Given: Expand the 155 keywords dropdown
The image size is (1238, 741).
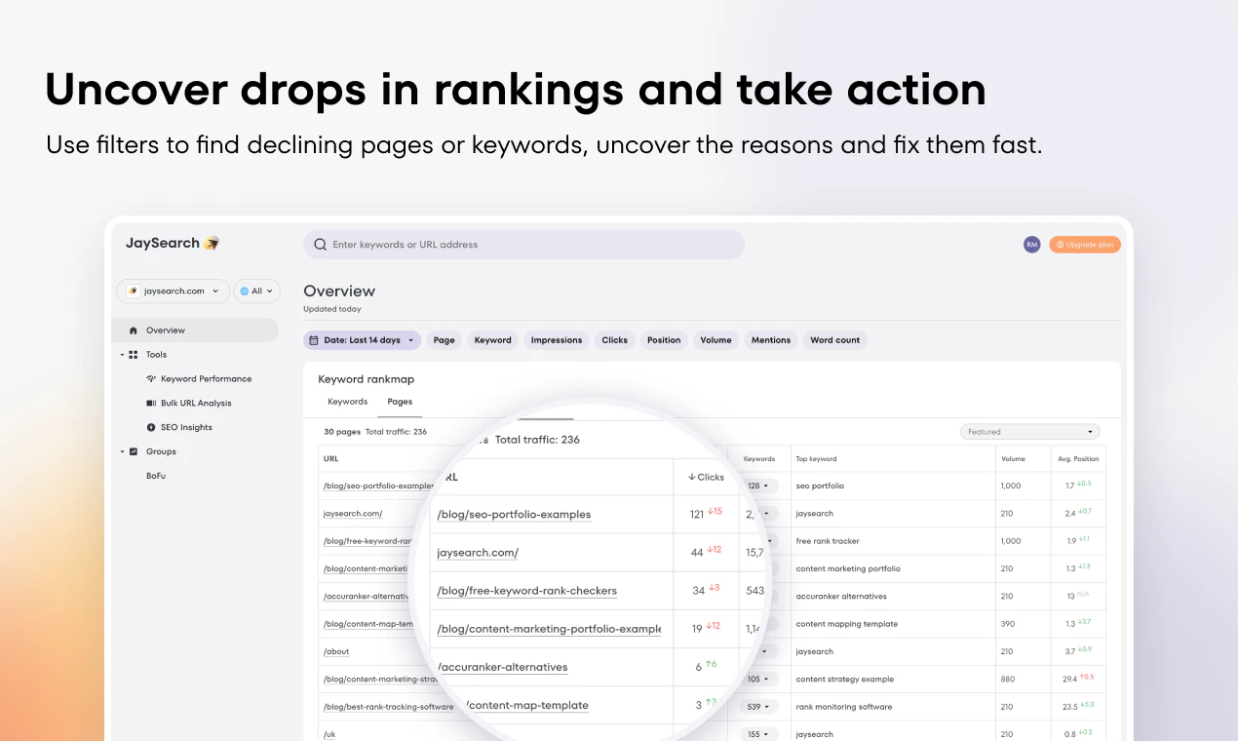Looking at the screenshot, I should (x=759, y=734).
